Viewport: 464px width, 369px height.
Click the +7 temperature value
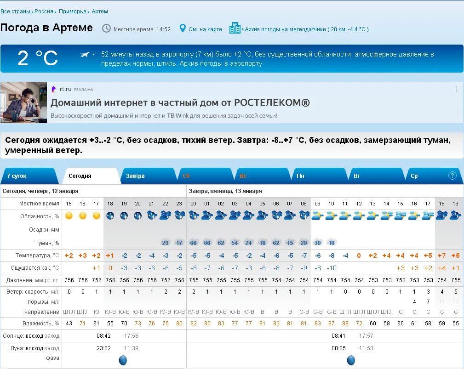click(x=441, y=255)
